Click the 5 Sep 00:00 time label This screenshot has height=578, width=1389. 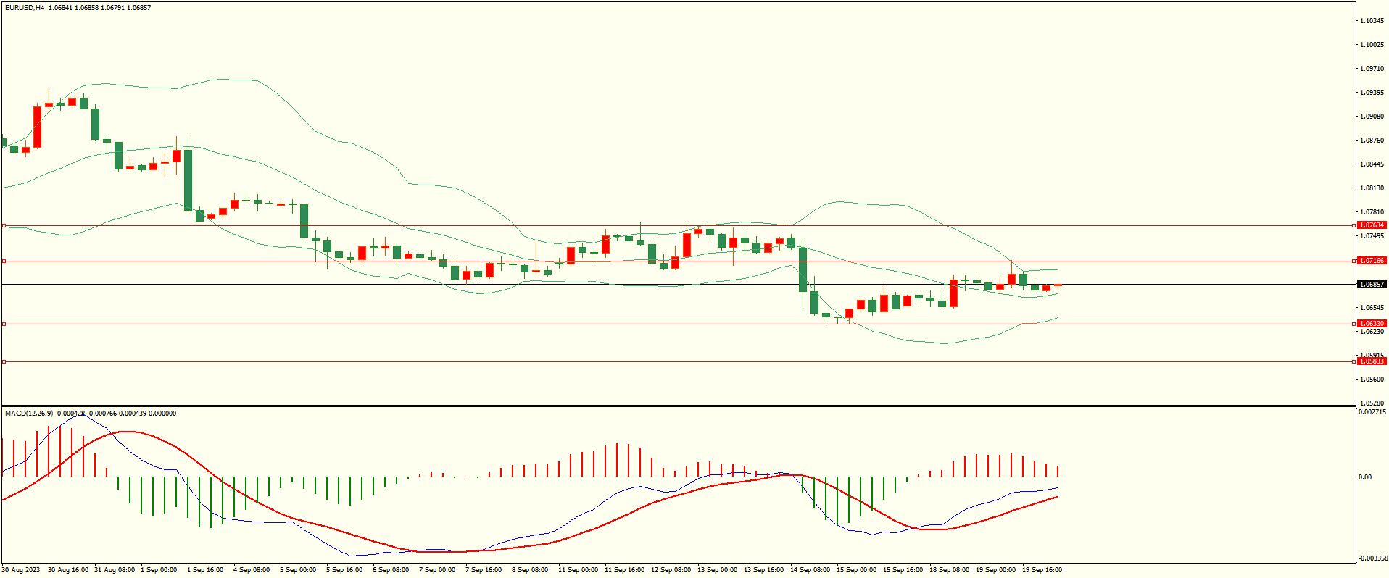coord(298,570)
